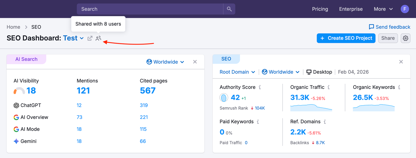Screen dimensions: 416x158
Task: Click the Google icon beside AI Mode
Action: tap(16, 129)
